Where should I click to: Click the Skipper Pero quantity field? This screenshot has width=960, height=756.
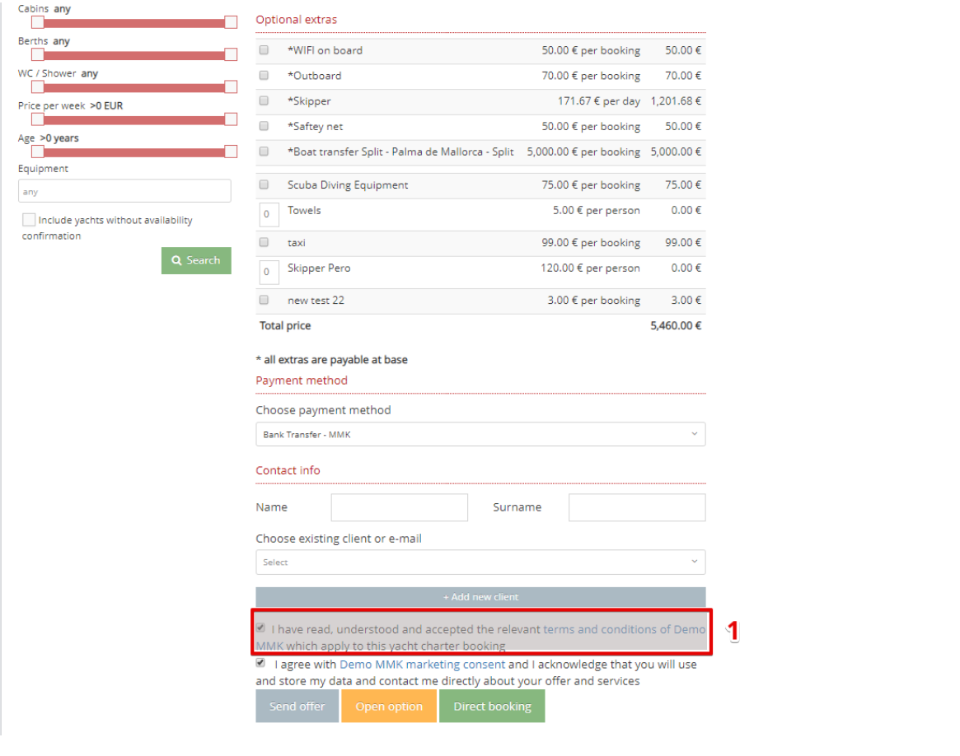pyautogui.click(x=269, y=273)
